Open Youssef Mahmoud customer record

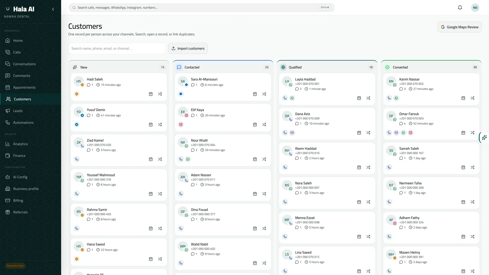pos(119,185)
